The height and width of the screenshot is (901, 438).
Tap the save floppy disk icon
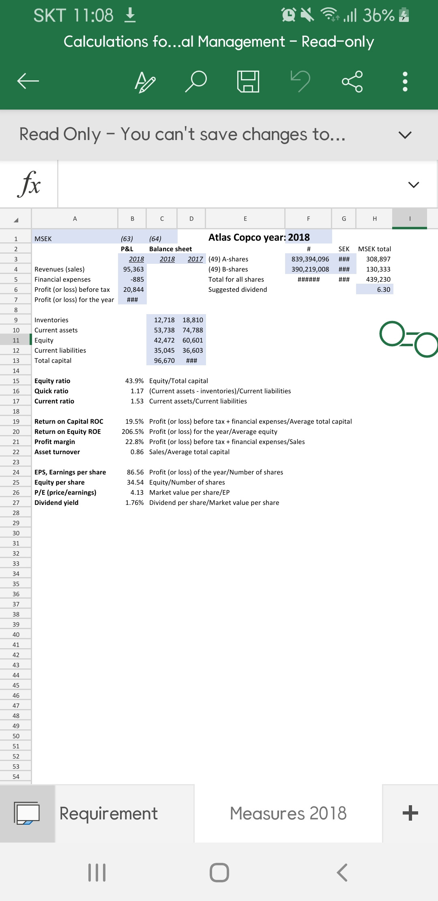click(x=248, y=81)
